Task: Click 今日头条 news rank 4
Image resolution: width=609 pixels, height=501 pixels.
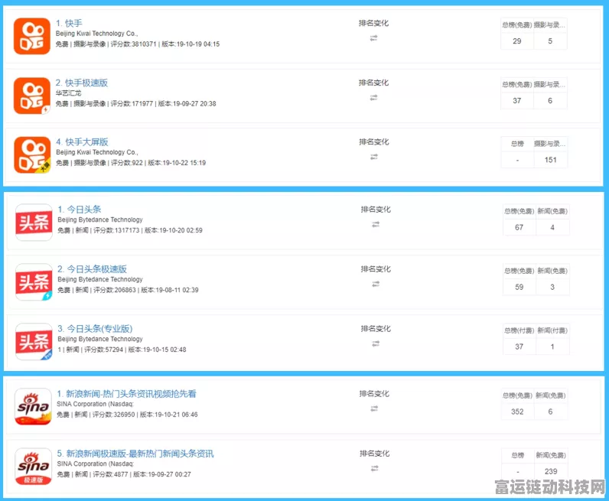Action: (552, 228)
